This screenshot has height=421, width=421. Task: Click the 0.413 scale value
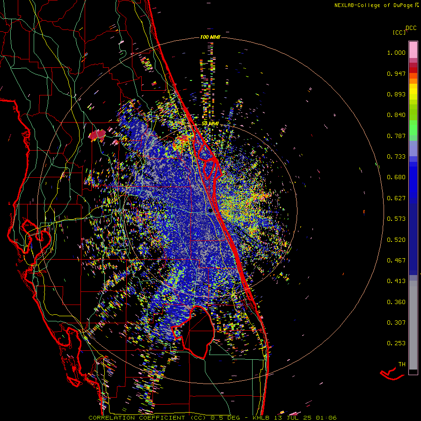pos(396,281)
